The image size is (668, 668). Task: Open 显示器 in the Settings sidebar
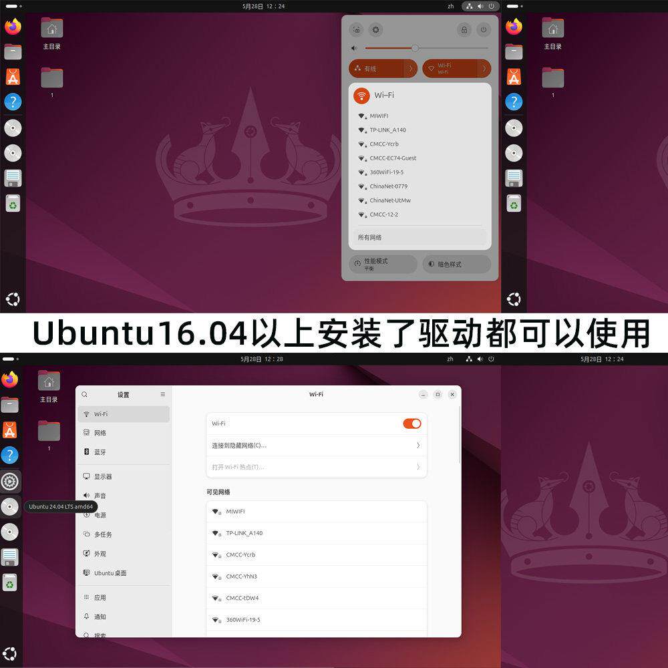point(124,476)
